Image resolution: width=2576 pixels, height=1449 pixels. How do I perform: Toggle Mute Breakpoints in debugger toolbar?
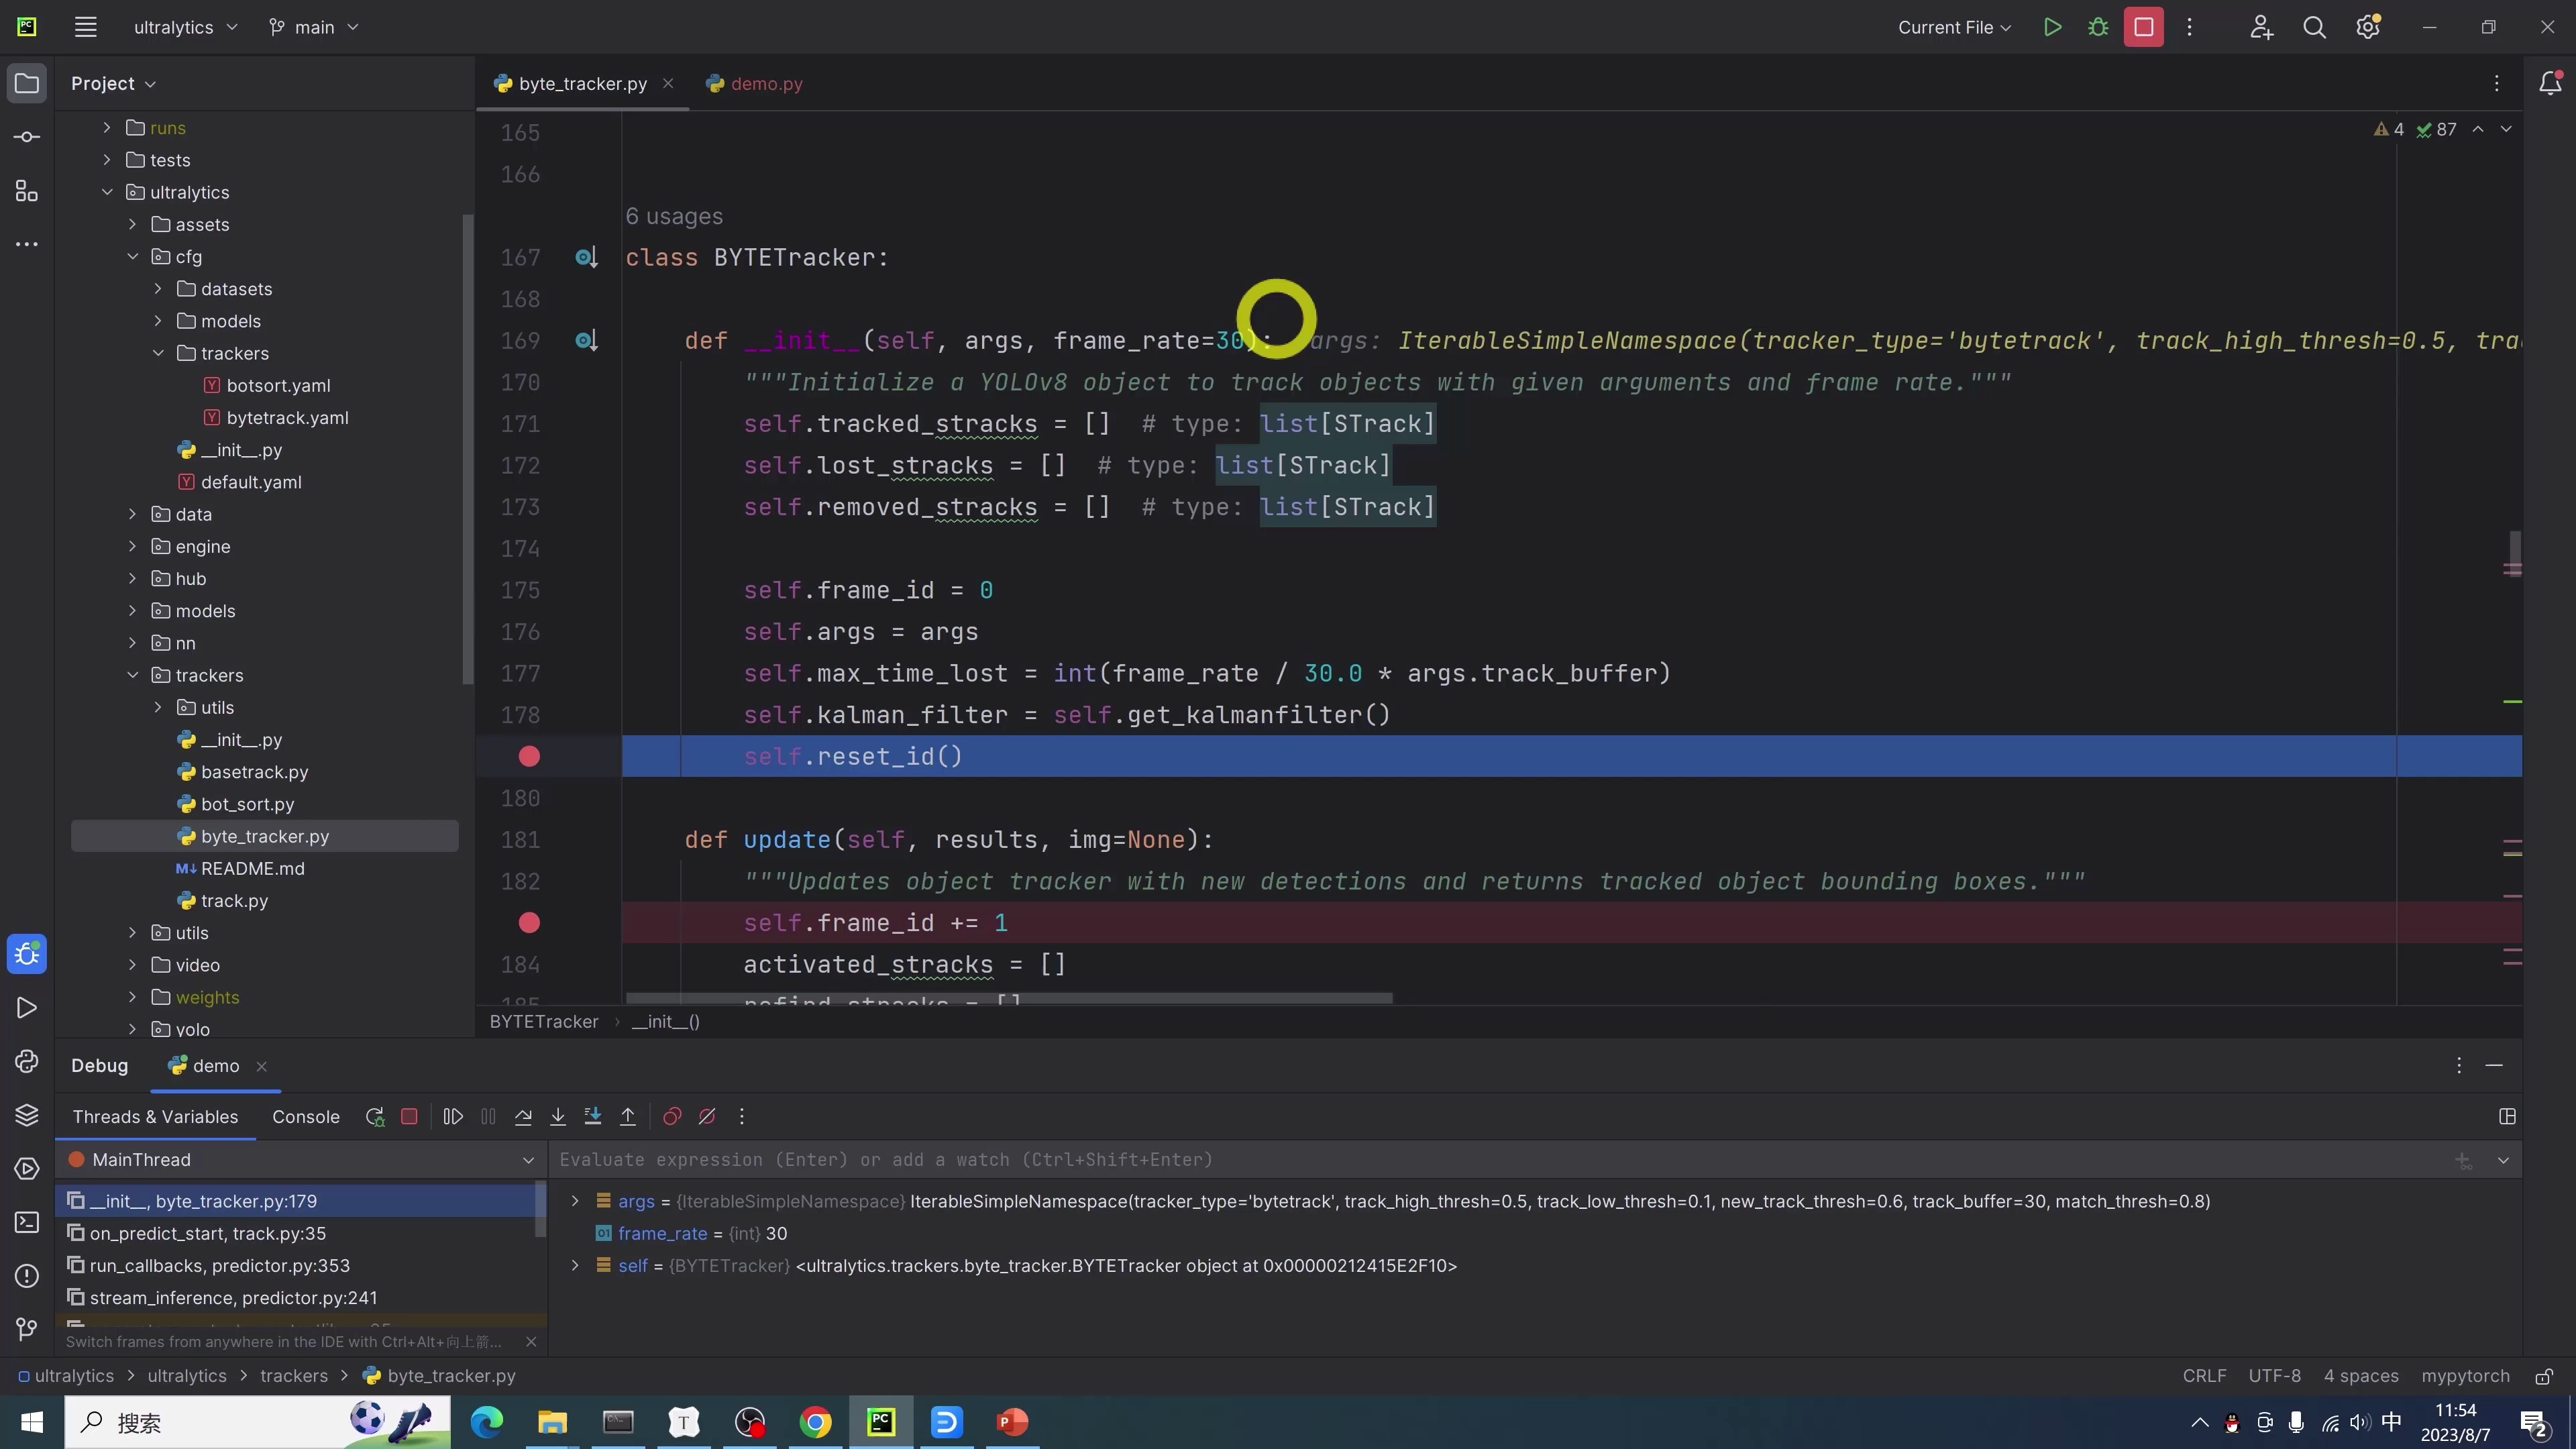click(707, 1117)
